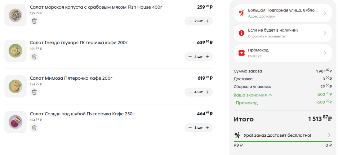Reduce quantity of Сельдь под шубой
338x155 pixels.
coord(190,128)
